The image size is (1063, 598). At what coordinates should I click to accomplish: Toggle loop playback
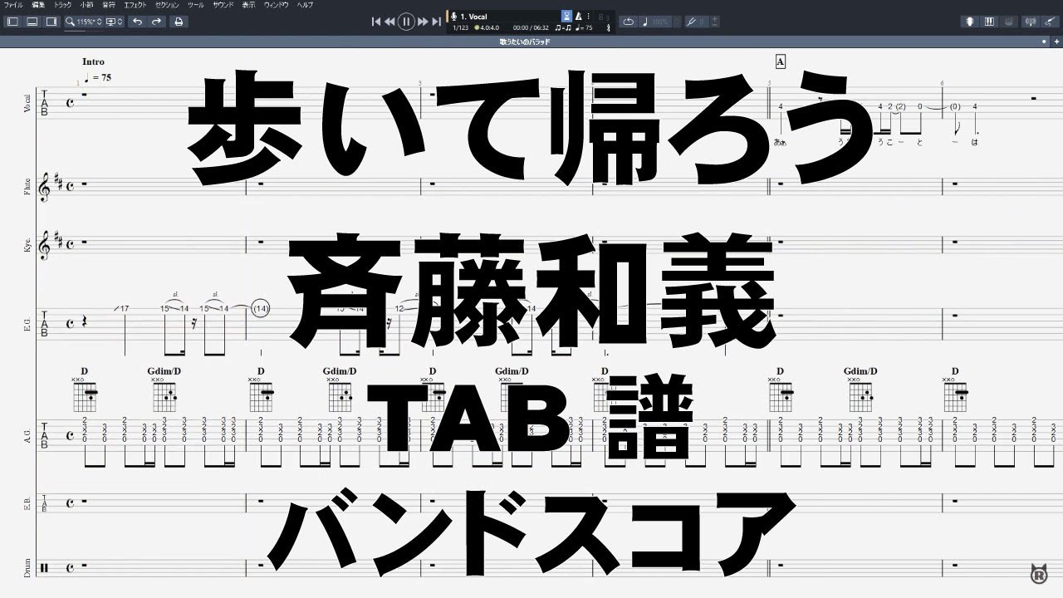(629, 22)
